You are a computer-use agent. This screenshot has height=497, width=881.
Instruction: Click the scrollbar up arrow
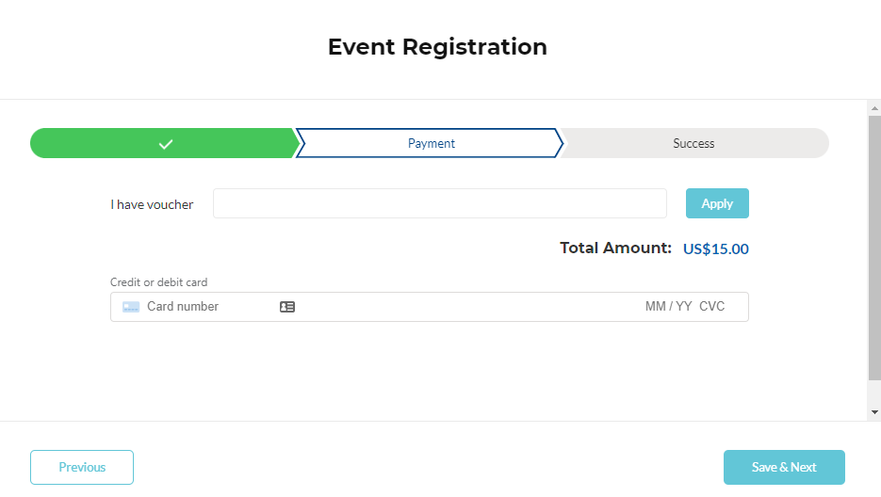(x=874, y=108)
